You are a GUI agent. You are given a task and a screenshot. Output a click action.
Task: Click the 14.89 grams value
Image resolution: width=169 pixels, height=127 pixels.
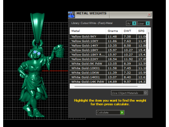coord(112,81)
